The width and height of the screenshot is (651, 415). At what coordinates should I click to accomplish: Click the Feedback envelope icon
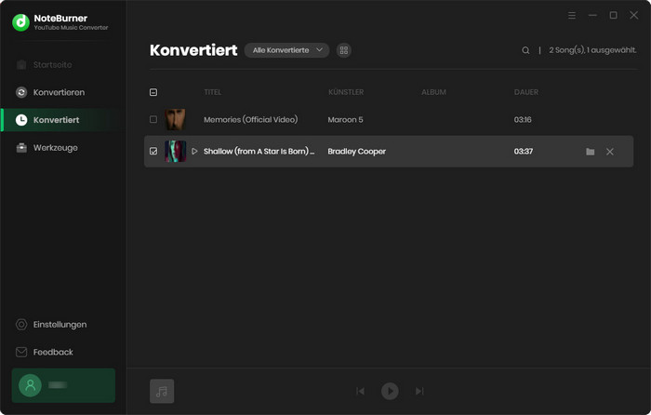[x=21, y=353]
